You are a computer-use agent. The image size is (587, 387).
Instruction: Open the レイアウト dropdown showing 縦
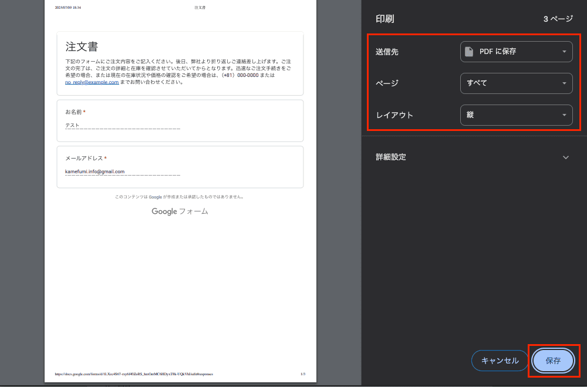pyautogui.click(x=516, y=115)
